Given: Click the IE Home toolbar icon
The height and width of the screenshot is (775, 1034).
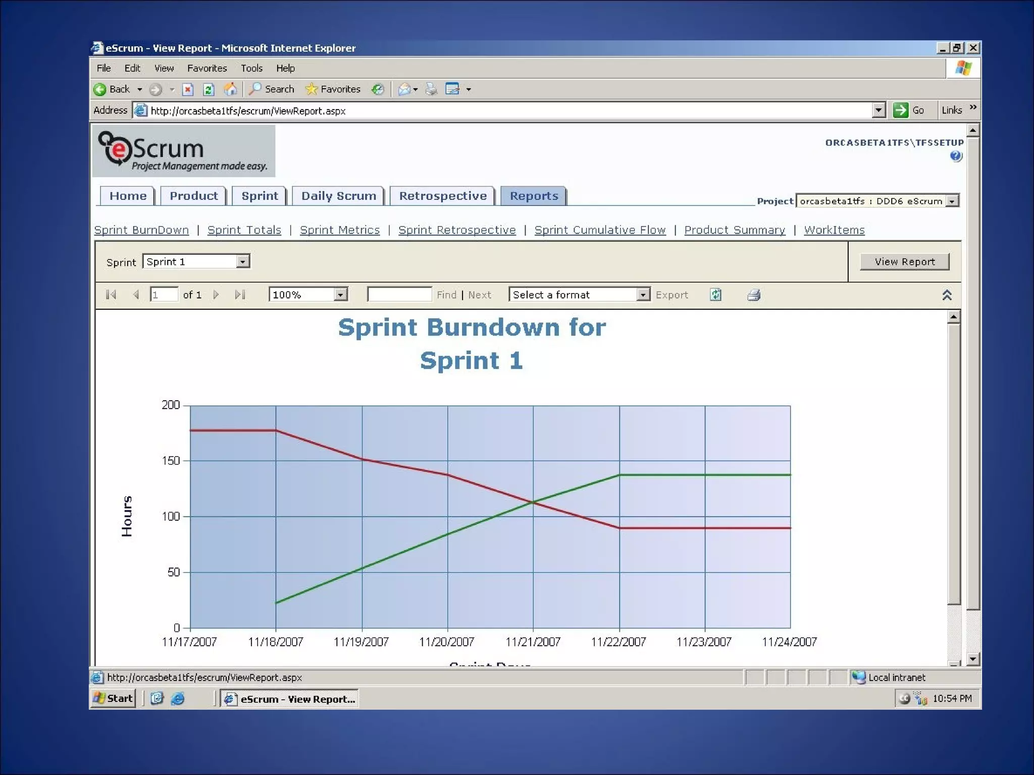Looking at the screenshot, I should (x=230, y=89).
